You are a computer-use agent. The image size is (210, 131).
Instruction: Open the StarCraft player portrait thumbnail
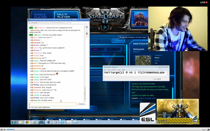[x=141, y=19]
